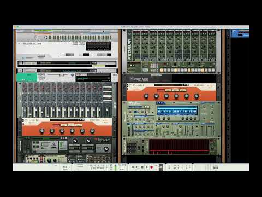Click the third knob on the right-rack Quartet

tap(166, 96)
